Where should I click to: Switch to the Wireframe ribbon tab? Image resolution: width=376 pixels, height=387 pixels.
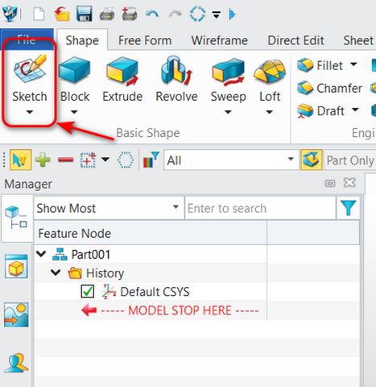pyautogui.click(x=219, y=40)
